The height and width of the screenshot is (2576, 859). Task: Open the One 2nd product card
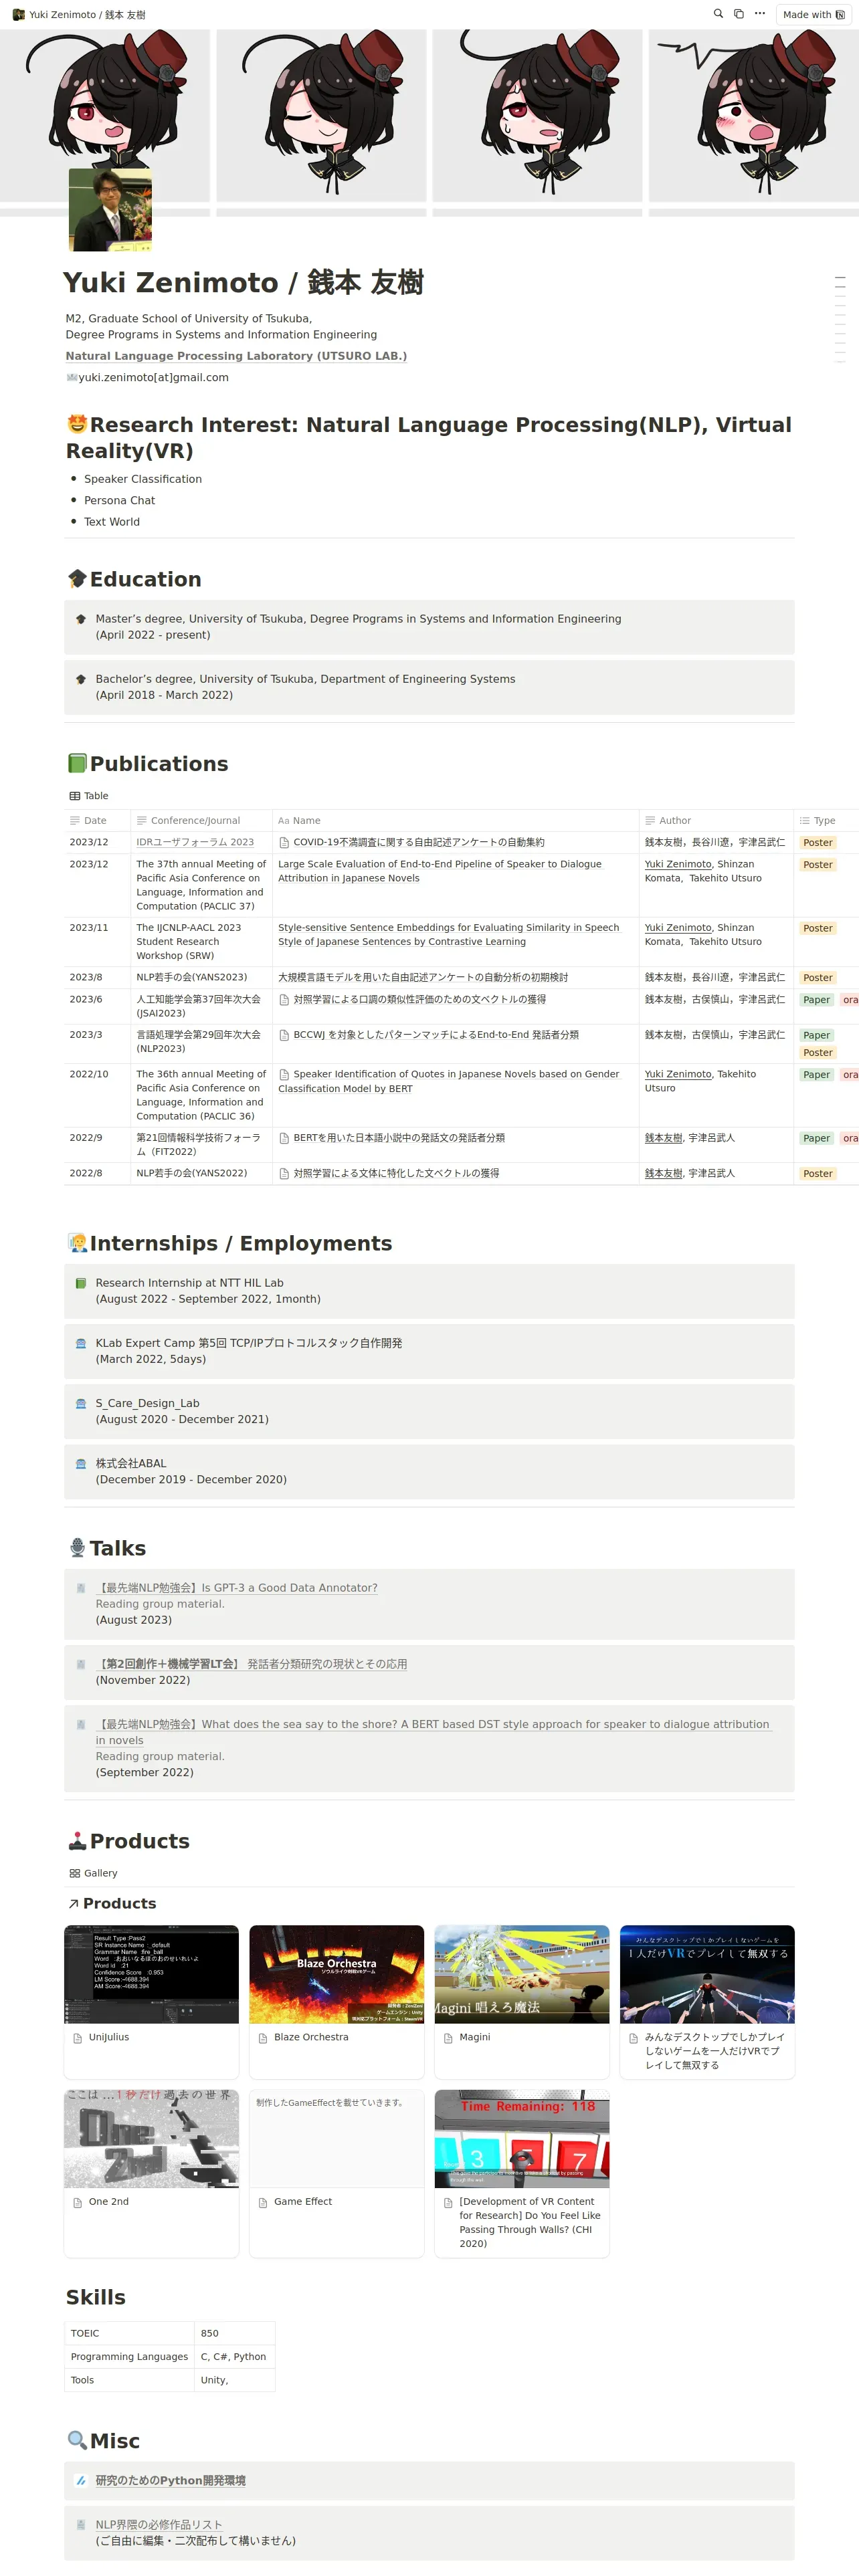click(x=151, y=2173)
